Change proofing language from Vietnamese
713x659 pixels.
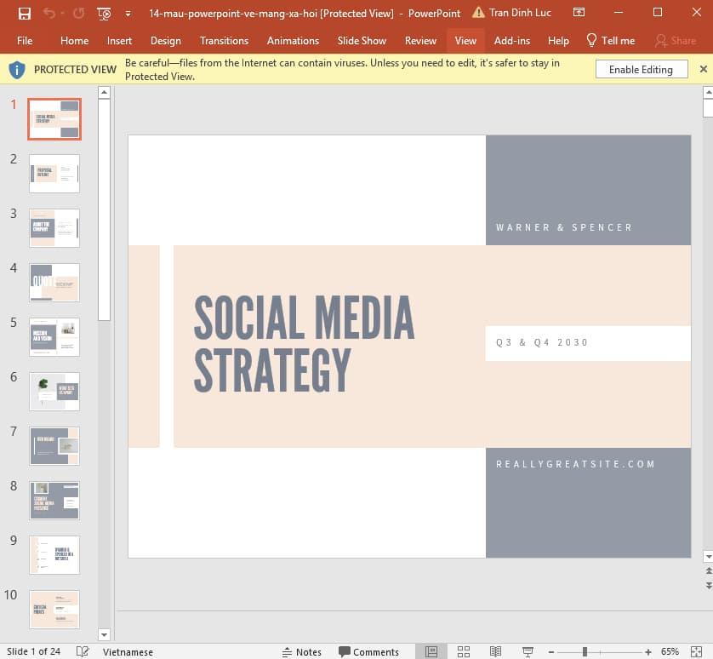coord(128,651)
